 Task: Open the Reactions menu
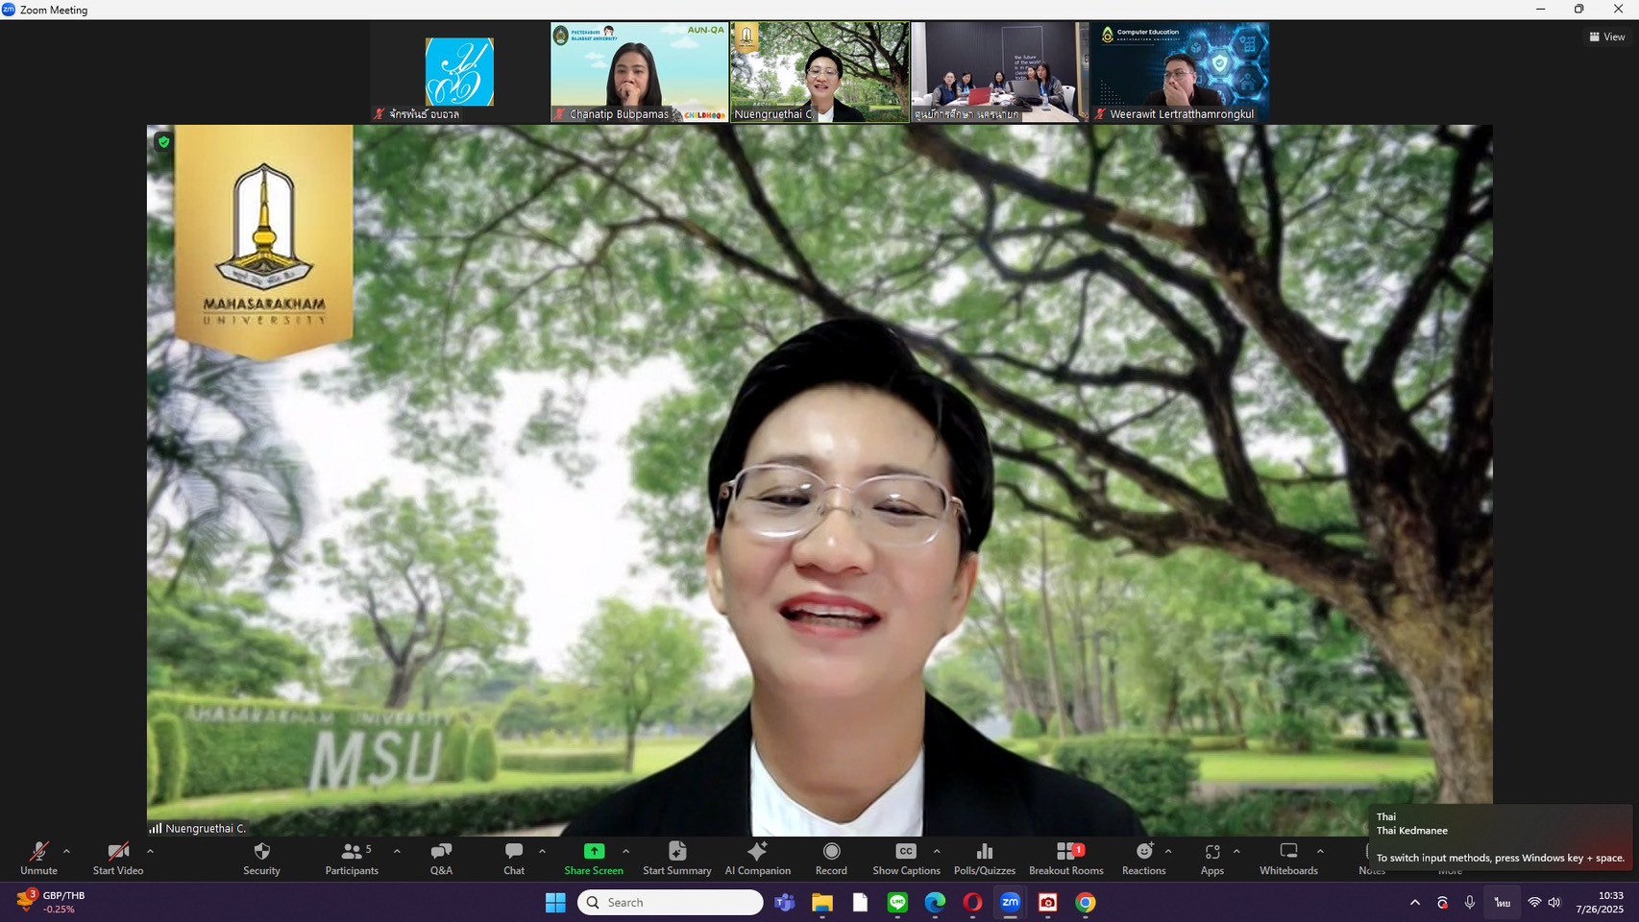[x=1143, y=858]
